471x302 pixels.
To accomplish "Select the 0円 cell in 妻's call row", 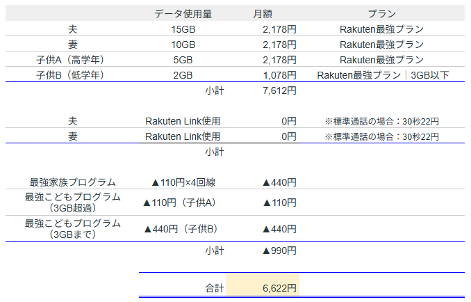I will [288, 136].
